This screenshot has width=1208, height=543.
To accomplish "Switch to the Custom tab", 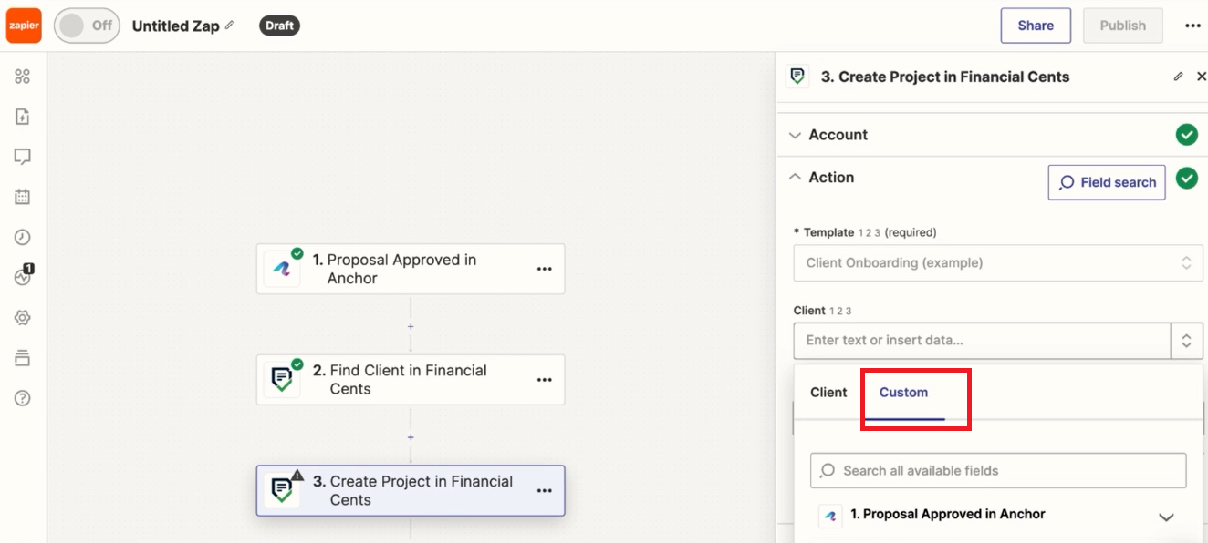I will coord(903,393).
